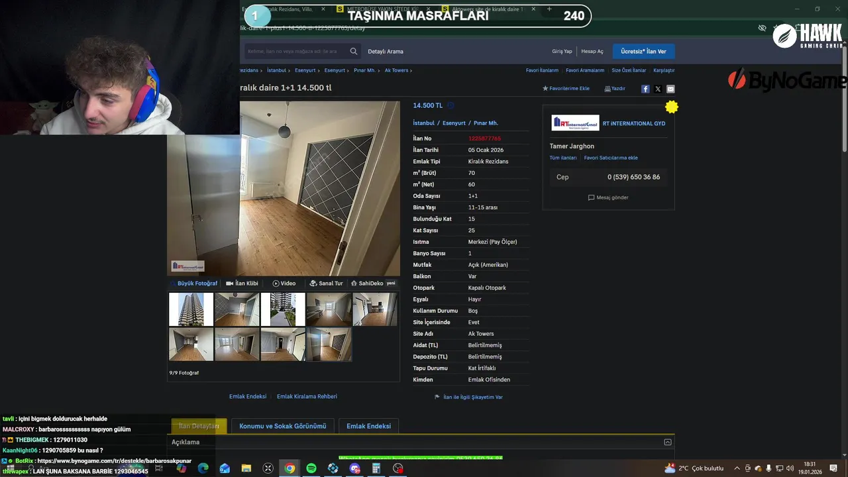Click the taskbar clock showing 18:31
The image size is (848, 477).
coord(810,468)
